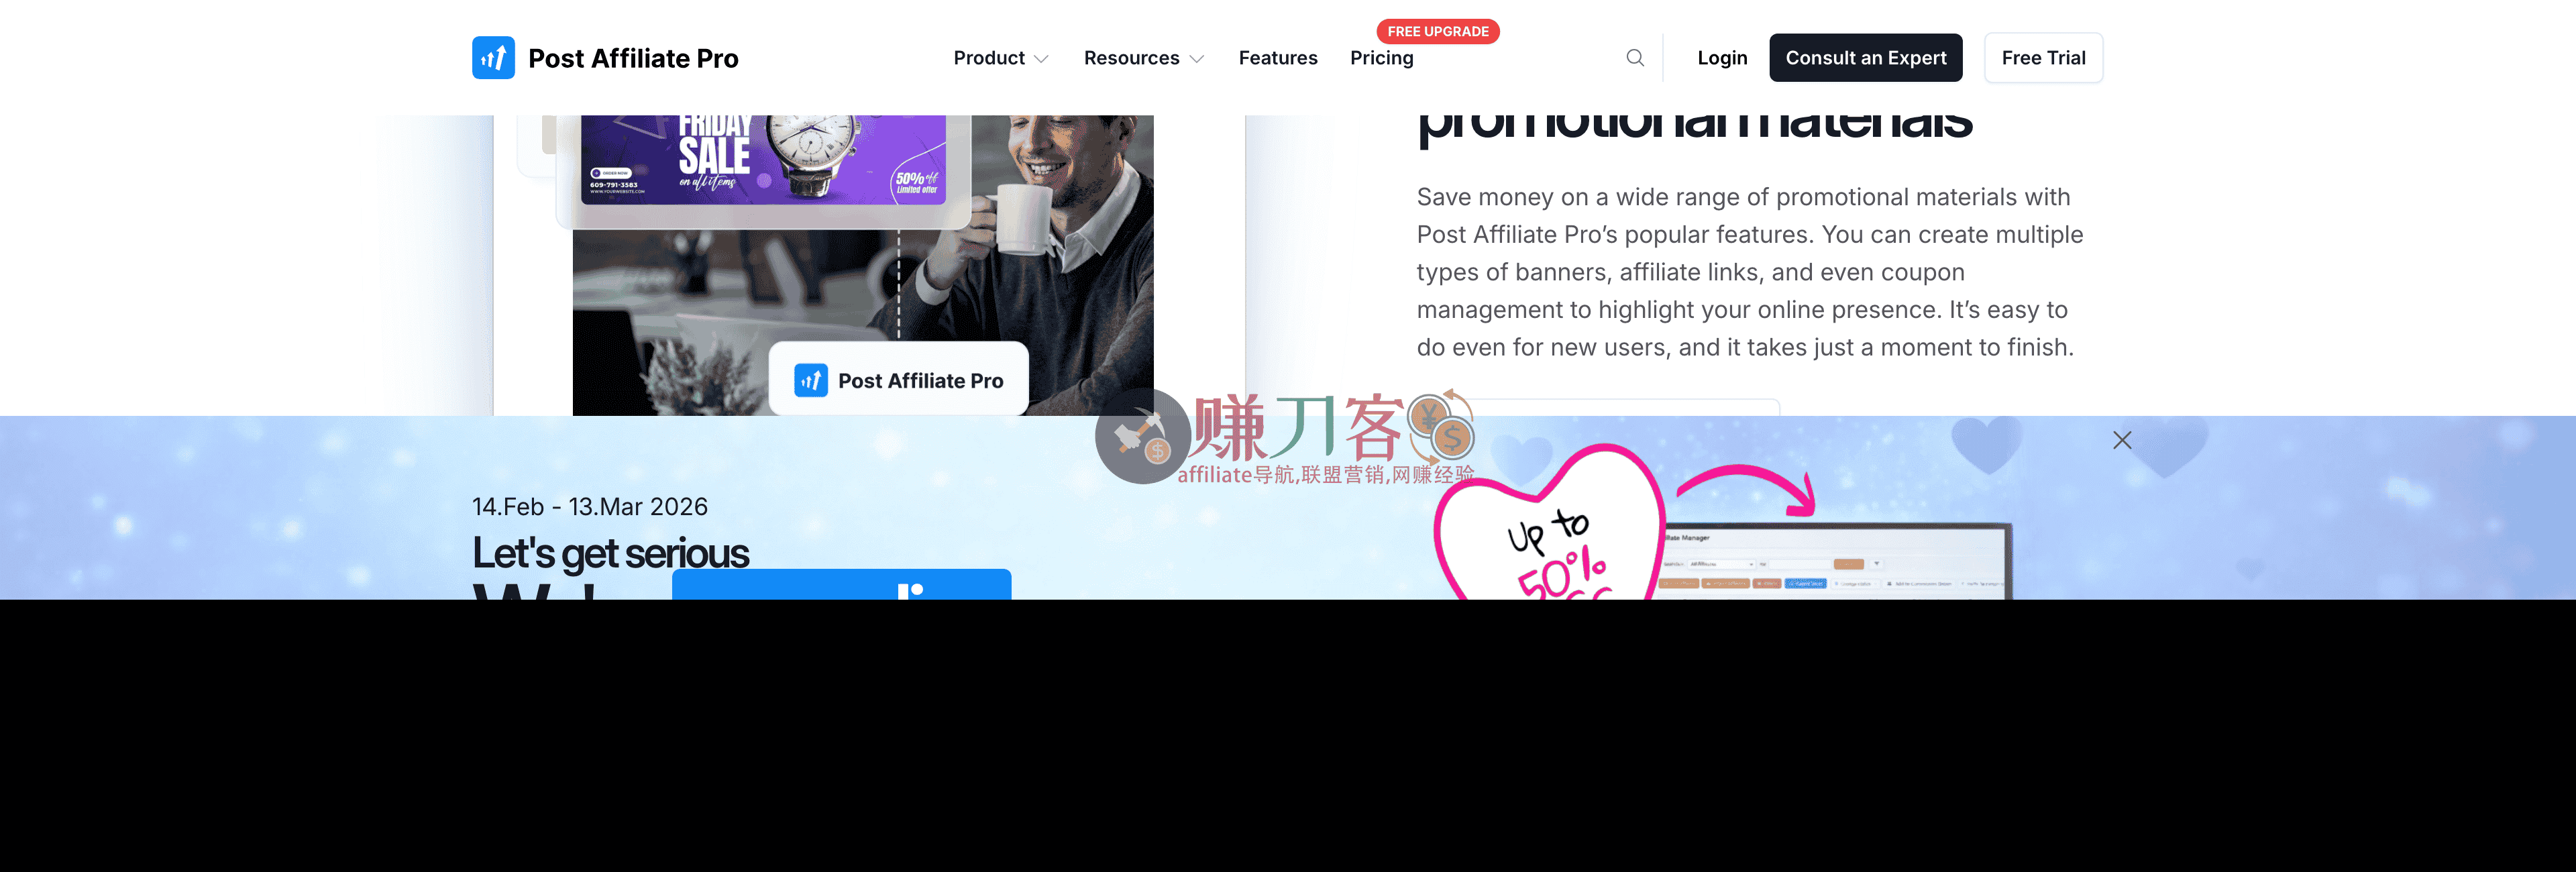Start a Free Trial
The image size is (2576, 872).
2043,57
